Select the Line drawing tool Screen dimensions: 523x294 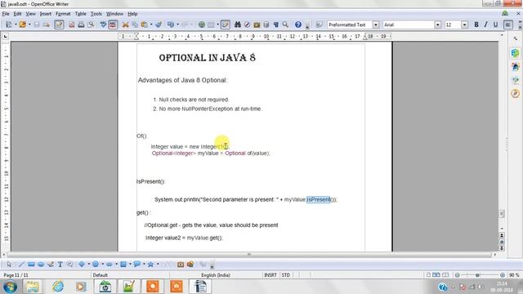(x=21, y=265)
